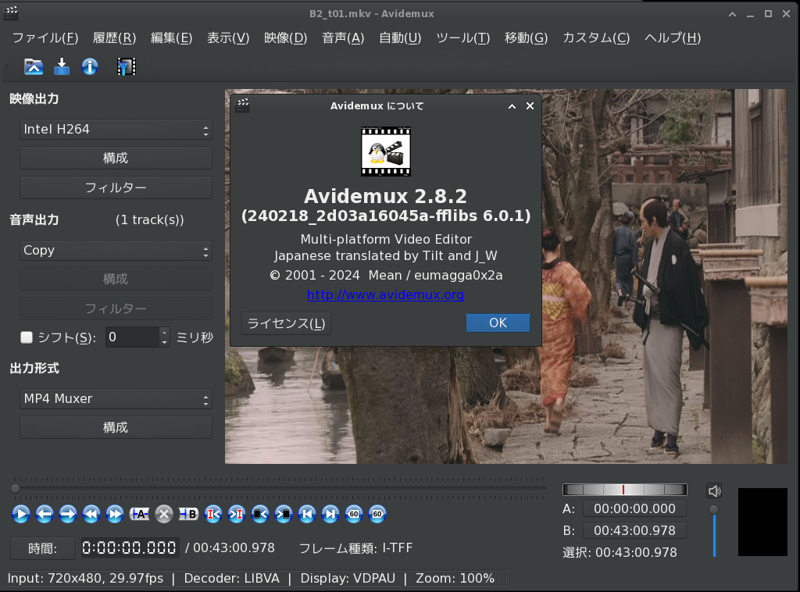This screenshot has height=592, width=800.
Task: Go to the next keyframe with double arrow
Action: pyautogui.click(x=115, y=514)
